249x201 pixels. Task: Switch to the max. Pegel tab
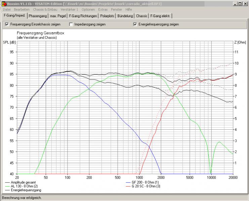pyautogui.click(x=57, y=16)
